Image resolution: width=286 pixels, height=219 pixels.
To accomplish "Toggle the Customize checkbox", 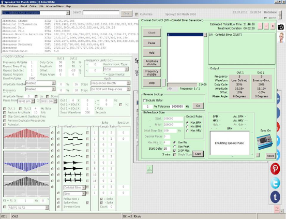I will pos(137,14).
